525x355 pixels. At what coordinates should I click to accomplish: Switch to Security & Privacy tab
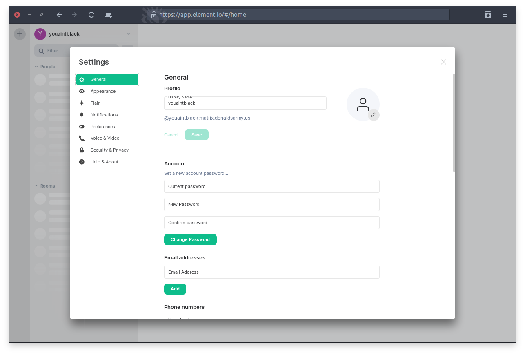click(109, 150)
